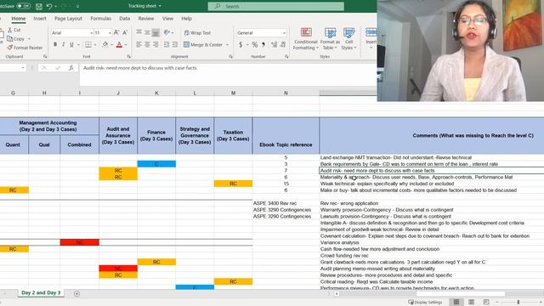Click the Increase Font Size icon

[116, 32]
